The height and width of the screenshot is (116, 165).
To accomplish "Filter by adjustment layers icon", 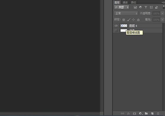I will [x=140, y=7].
